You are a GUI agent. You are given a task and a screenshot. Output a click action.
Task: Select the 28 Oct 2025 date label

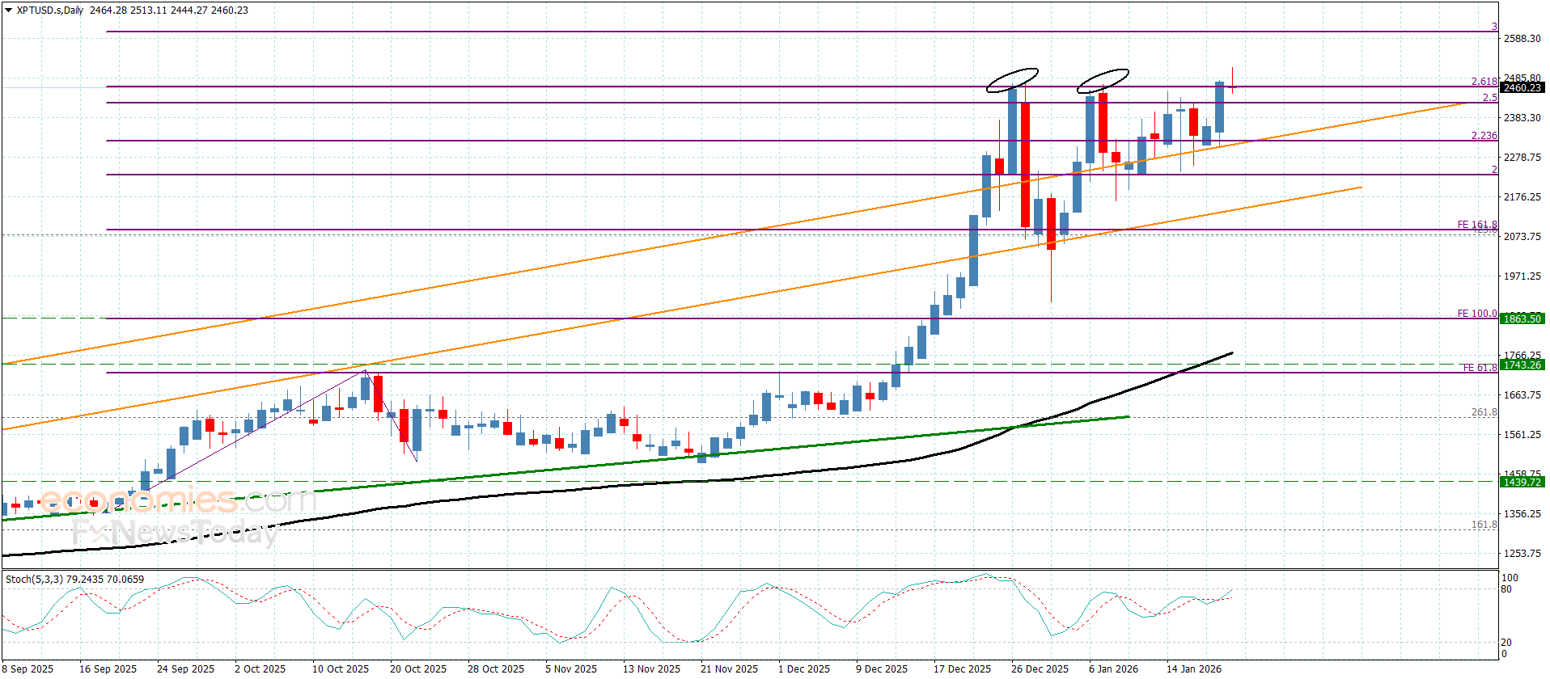(496, 668)
